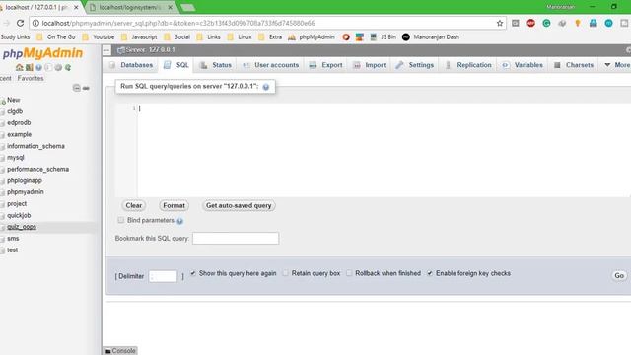
Task: Open the Manoranjan Dash bookmark
Action: [x=431, y=37]
